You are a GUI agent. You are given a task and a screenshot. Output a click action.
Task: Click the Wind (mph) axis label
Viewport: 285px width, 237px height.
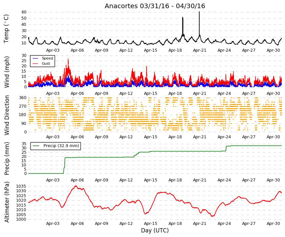pos(7,72)
